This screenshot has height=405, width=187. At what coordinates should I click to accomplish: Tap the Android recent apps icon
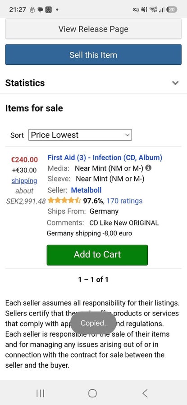(41, 393)
